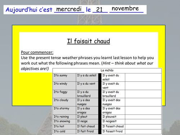Click the 'Pour commencer:' subheading
Viewport: 180px width, 135px height.
tap(37, 52)
